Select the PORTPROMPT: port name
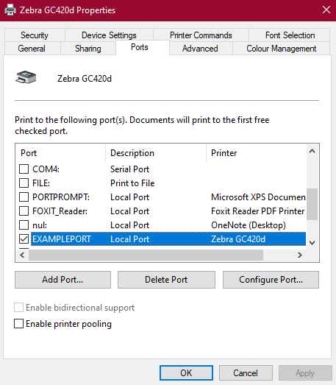Image resolution: width=336 pixels, height=385 pixels. [x=61, y=197]
